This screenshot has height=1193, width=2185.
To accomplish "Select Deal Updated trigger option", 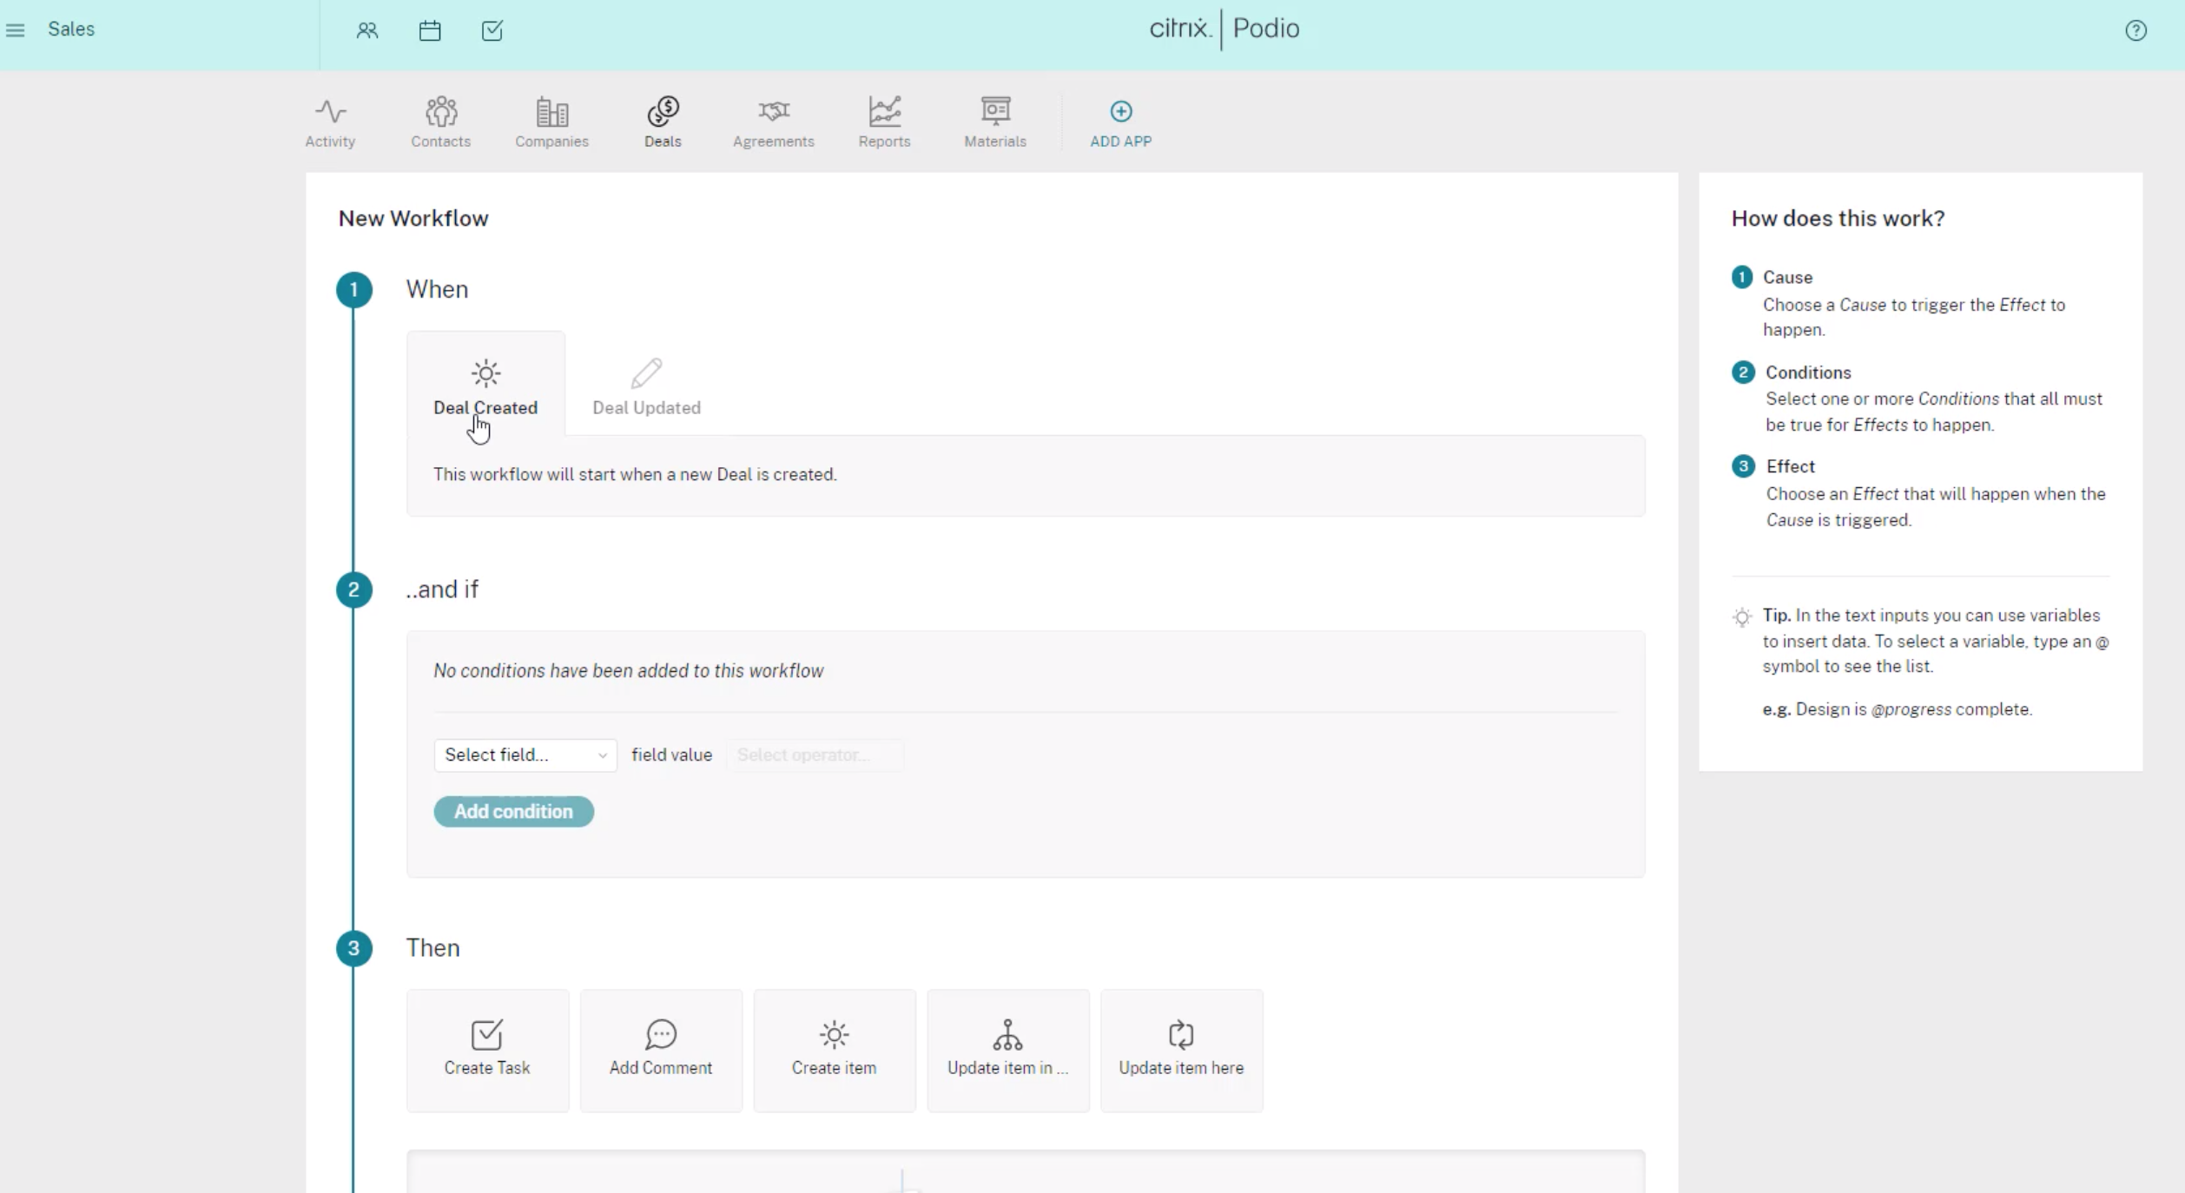I will click(x=646, y=388).
